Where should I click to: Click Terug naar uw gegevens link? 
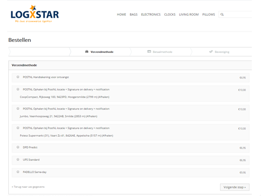pyautogui.click(x=28, y=187)
